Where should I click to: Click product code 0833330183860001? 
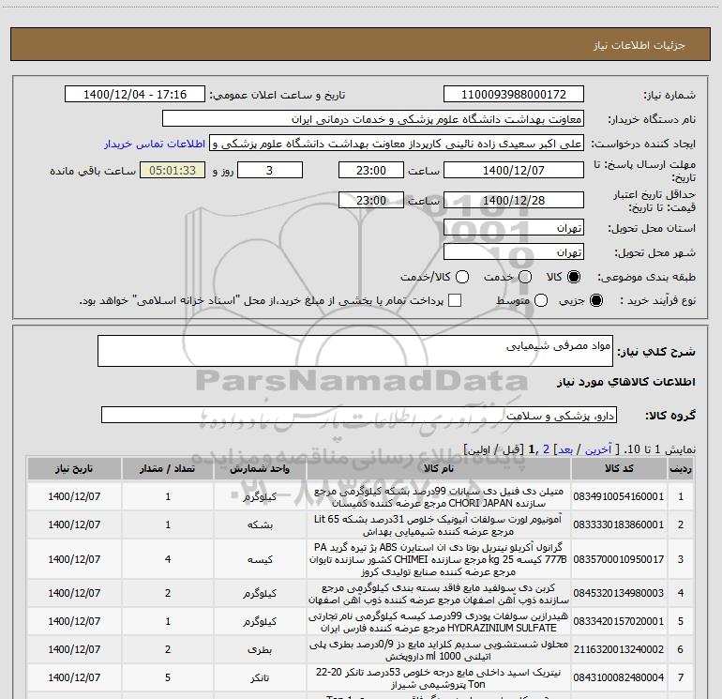(619, 524)
